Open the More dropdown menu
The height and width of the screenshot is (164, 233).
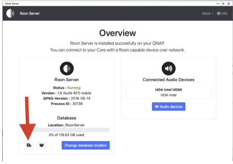click(208, 13)
